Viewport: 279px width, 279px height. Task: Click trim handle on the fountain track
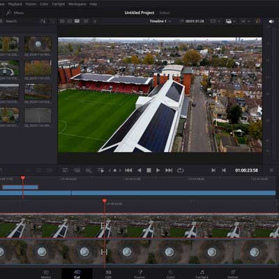104,252
